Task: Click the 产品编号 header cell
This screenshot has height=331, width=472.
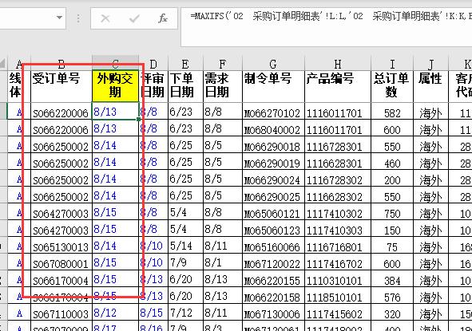Action: [338, 86]
